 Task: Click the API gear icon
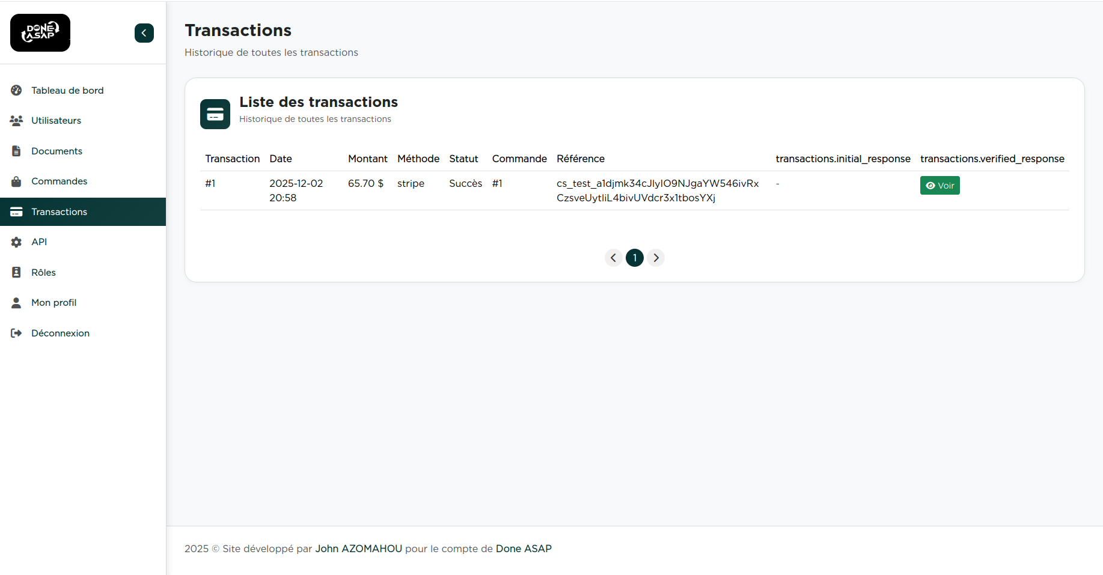tap(16, 242)
